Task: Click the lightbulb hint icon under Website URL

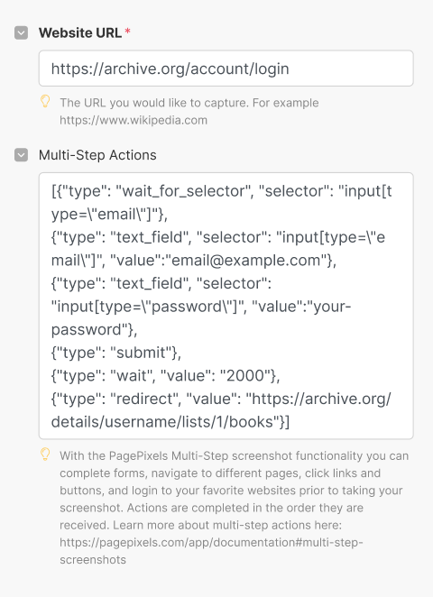Action: pos(45,102)
